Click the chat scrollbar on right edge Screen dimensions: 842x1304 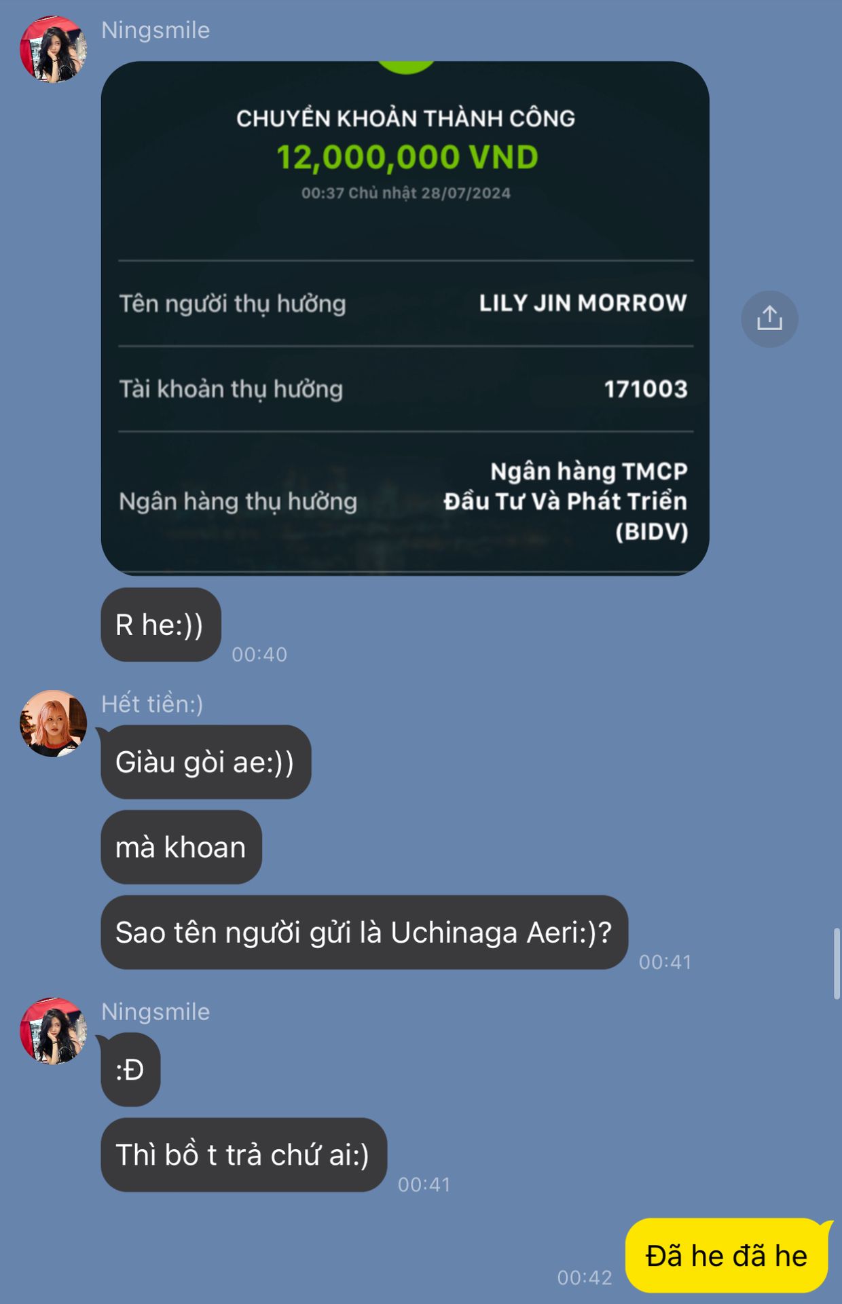click(x=837, y=963)
